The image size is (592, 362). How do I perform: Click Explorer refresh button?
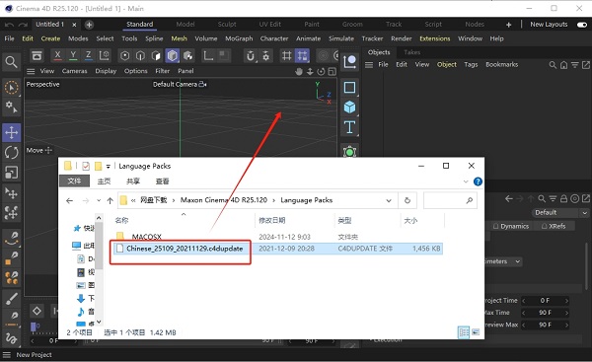[x=407, y=200]
